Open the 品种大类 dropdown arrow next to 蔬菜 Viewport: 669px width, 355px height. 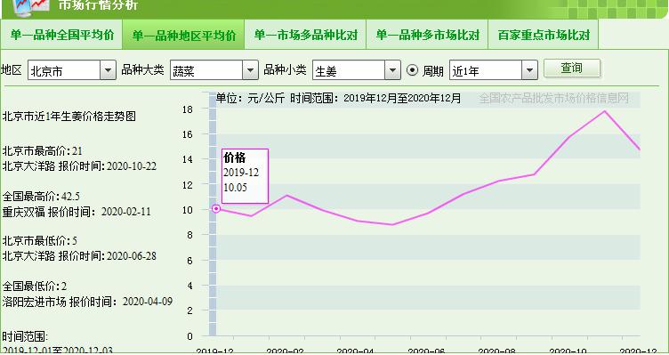(x=251, y=70)
